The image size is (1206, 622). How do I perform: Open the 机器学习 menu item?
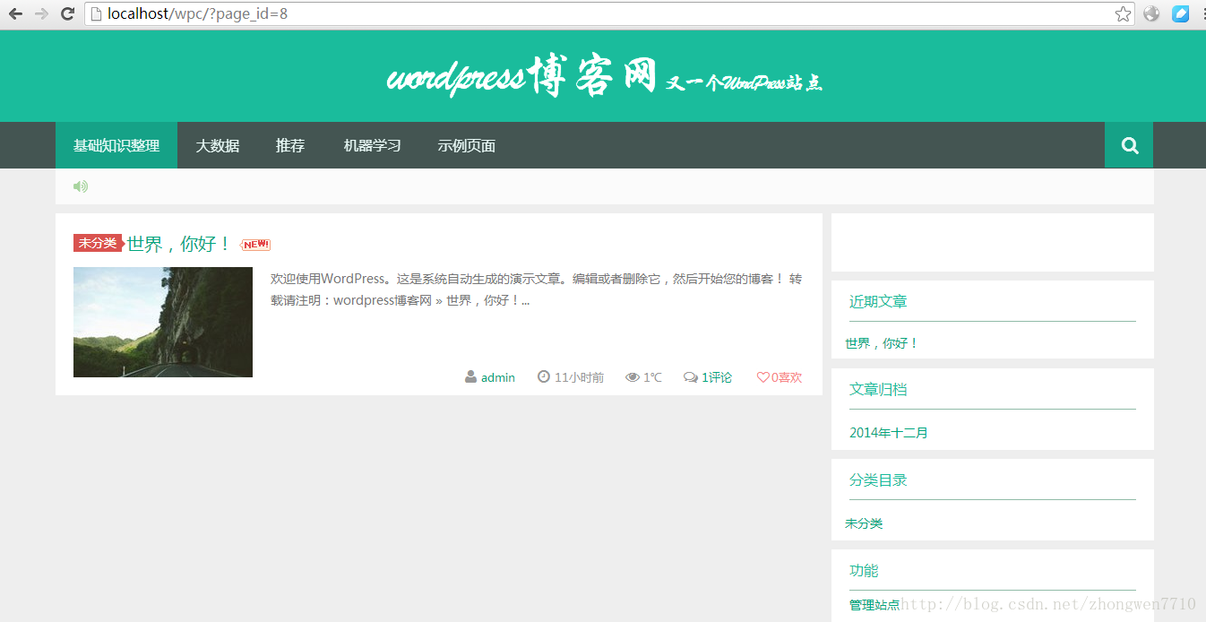(373, 145)
